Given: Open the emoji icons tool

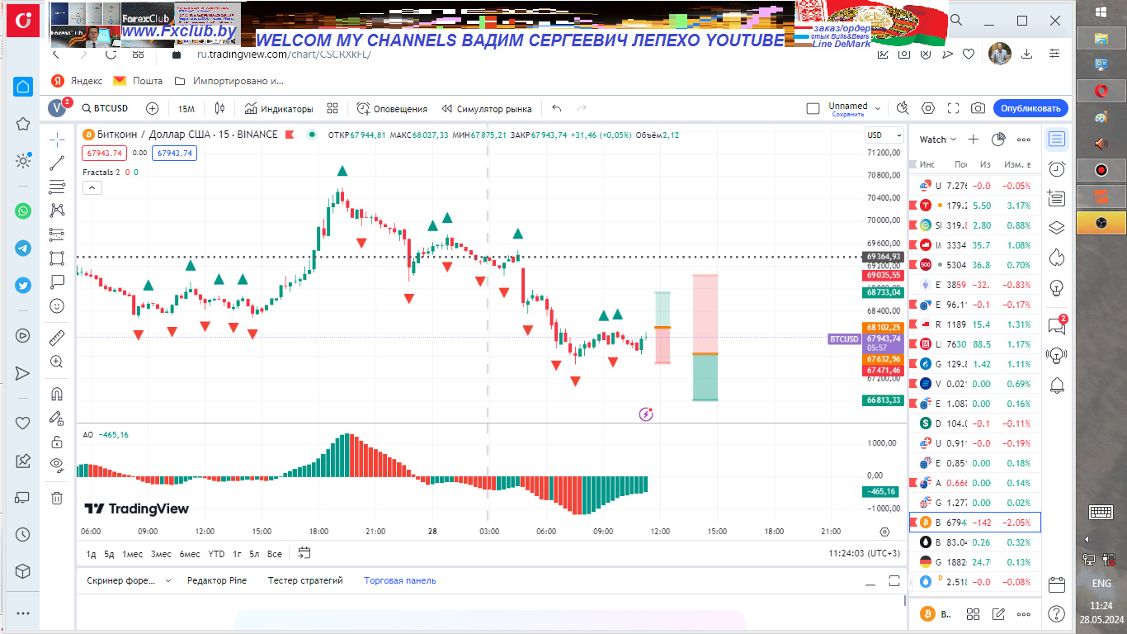Looking at the screenshot, I should coord(57,305).
